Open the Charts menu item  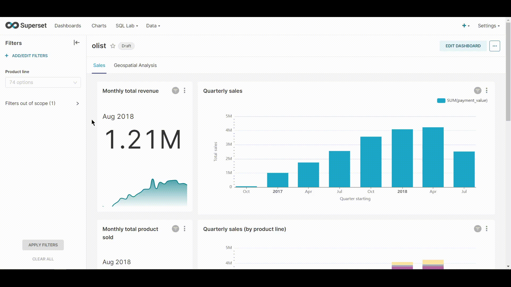pyautogui.click(x=99, y=26)
